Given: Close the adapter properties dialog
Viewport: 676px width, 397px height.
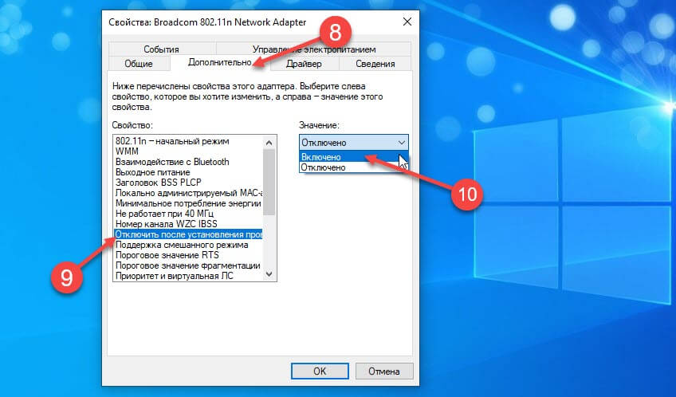Looking at the screenshot, I should [407, 22].
